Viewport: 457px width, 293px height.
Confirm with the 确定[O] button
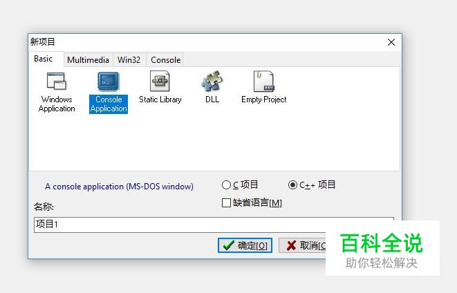click(x=245, y=245)
